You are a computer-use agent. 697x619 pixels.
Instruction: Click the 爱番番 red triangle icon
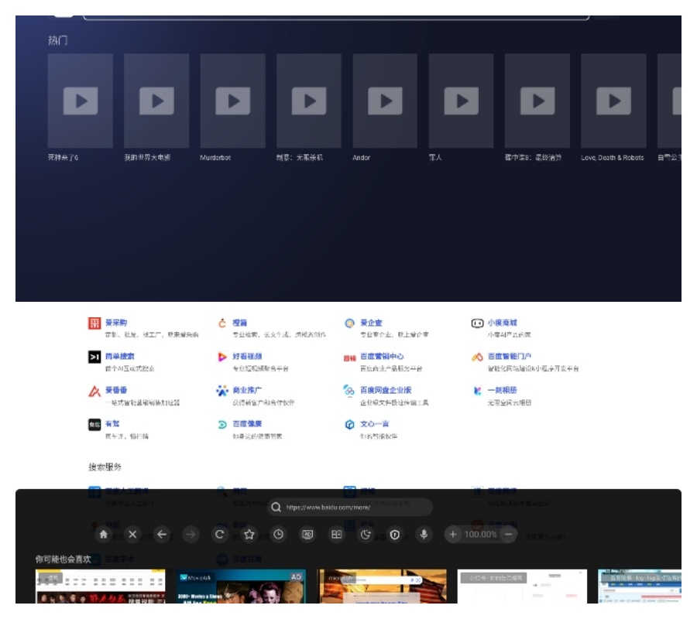[94, 391]
